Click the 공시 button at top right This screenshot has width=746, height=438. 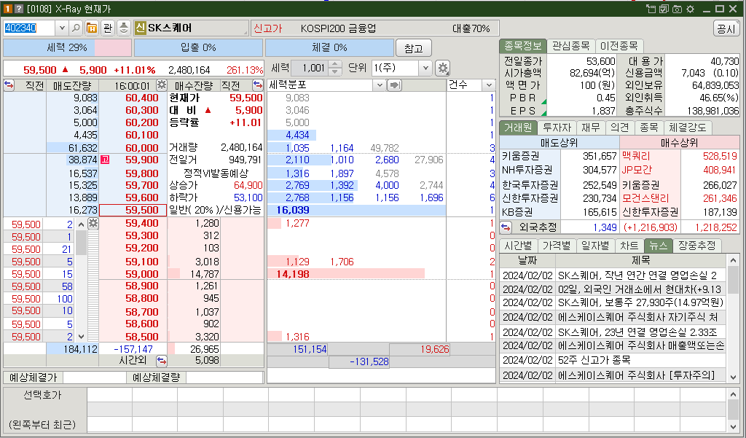[726, 28]
